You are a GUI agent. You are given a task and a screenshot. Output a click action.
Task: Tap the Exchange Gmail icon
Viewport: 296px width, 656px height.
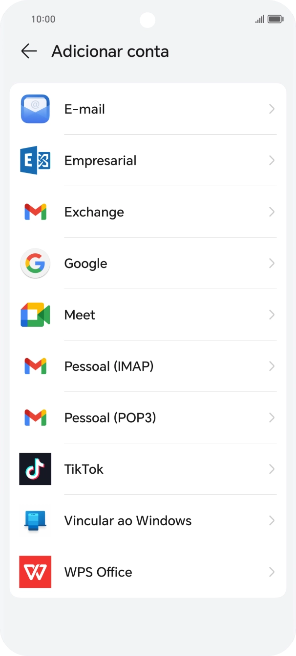tap(35, 212)
